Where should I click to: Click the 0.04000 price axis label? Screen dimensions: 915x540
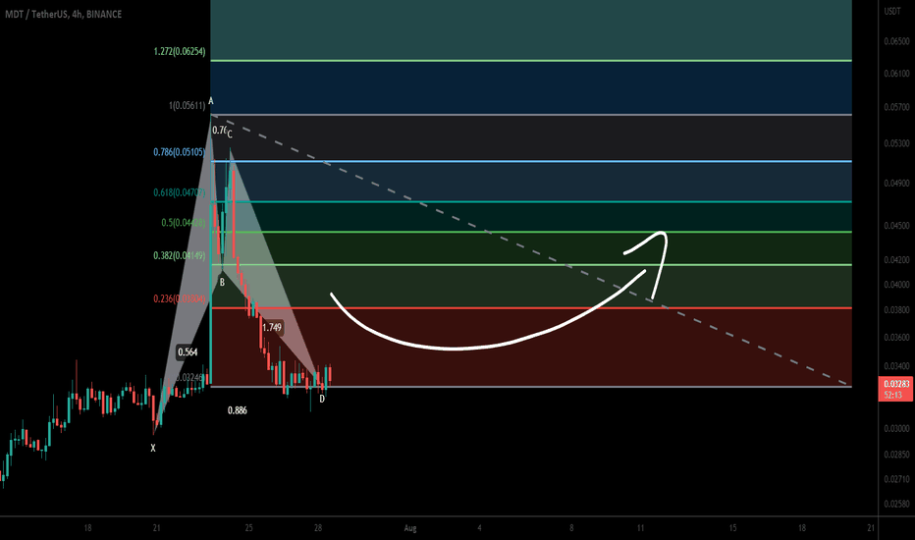coord(896,285)
